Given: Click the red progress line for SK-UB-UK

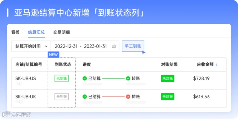Looking at the screenshot, I should pyautogui.click(x=113, y=97).
